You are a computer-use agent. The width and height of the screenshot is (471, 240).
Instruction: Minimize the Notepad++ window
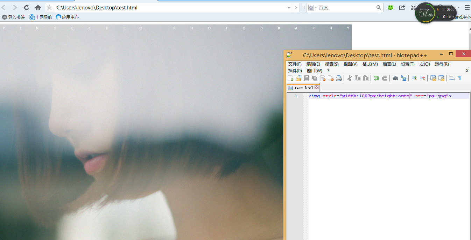(442, 54)
